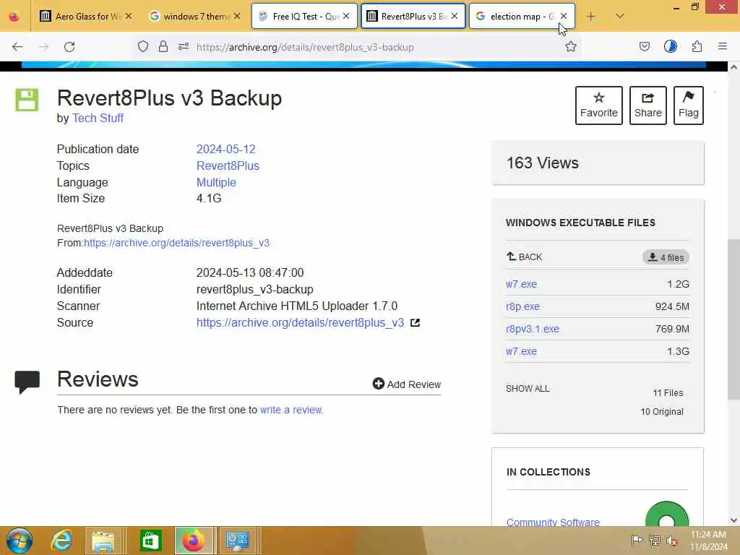Viewport: 740px width, 555px height.
Task: Open the 2024-05-12 publication date link
Action: 225,149
